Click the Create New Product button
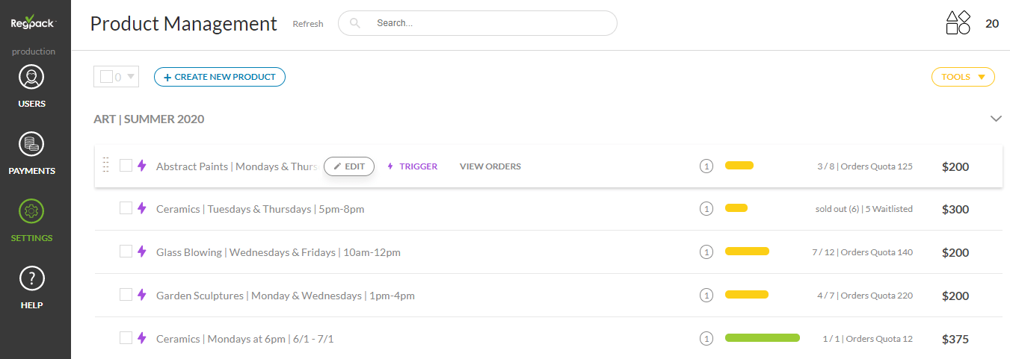The image size is (1010, 359). click(219, 77)
